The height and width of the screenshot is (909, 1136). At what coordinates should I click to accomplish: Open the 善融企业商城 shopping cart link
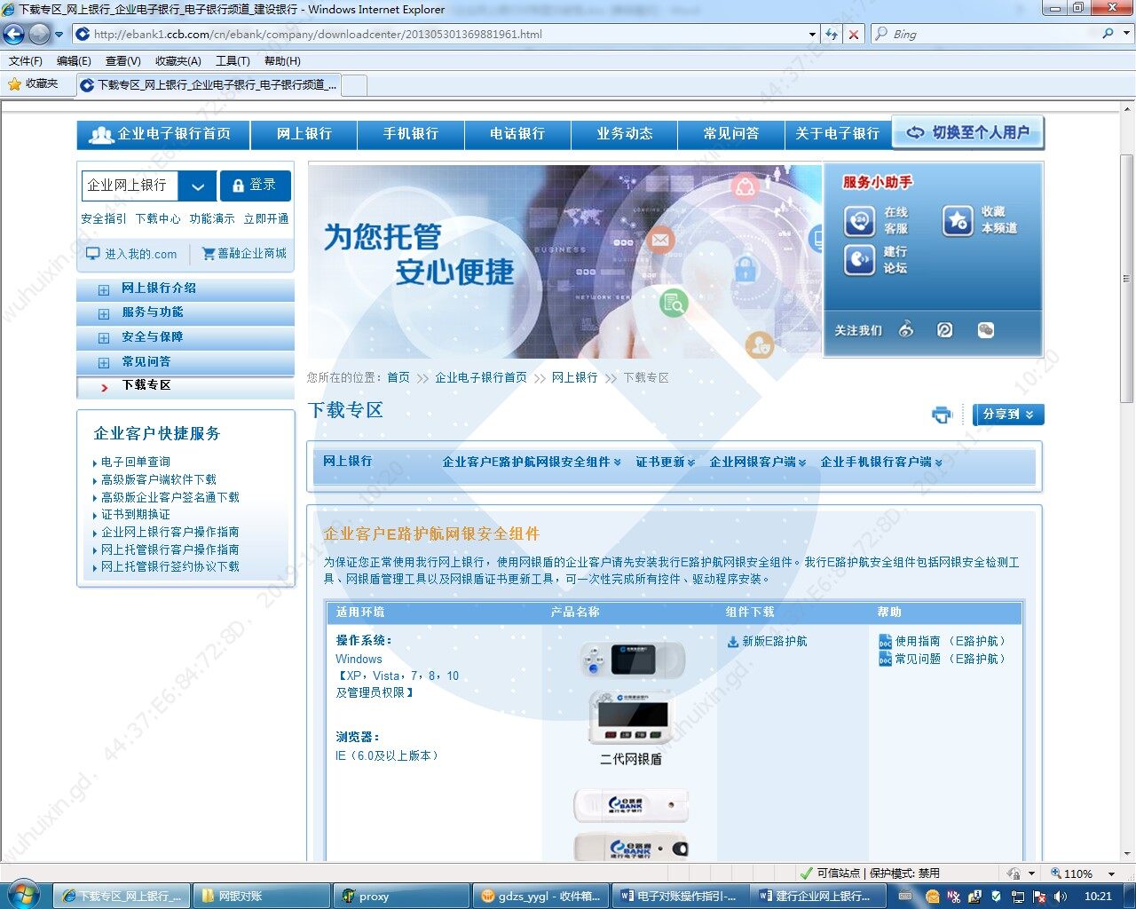tap(244, 253)
